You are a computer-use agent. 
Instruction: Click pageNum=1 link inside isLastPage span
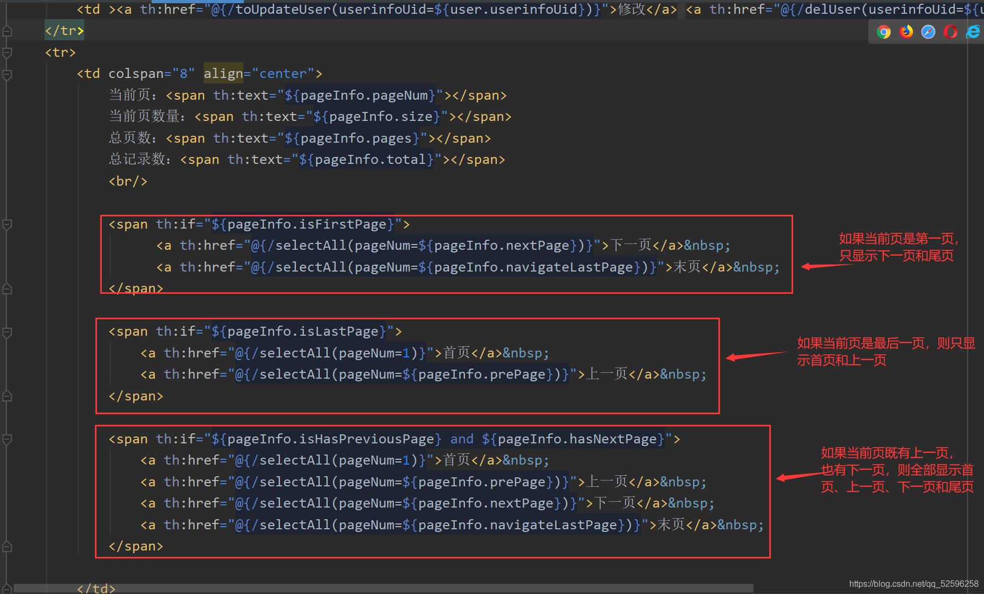tap(331, 353)
